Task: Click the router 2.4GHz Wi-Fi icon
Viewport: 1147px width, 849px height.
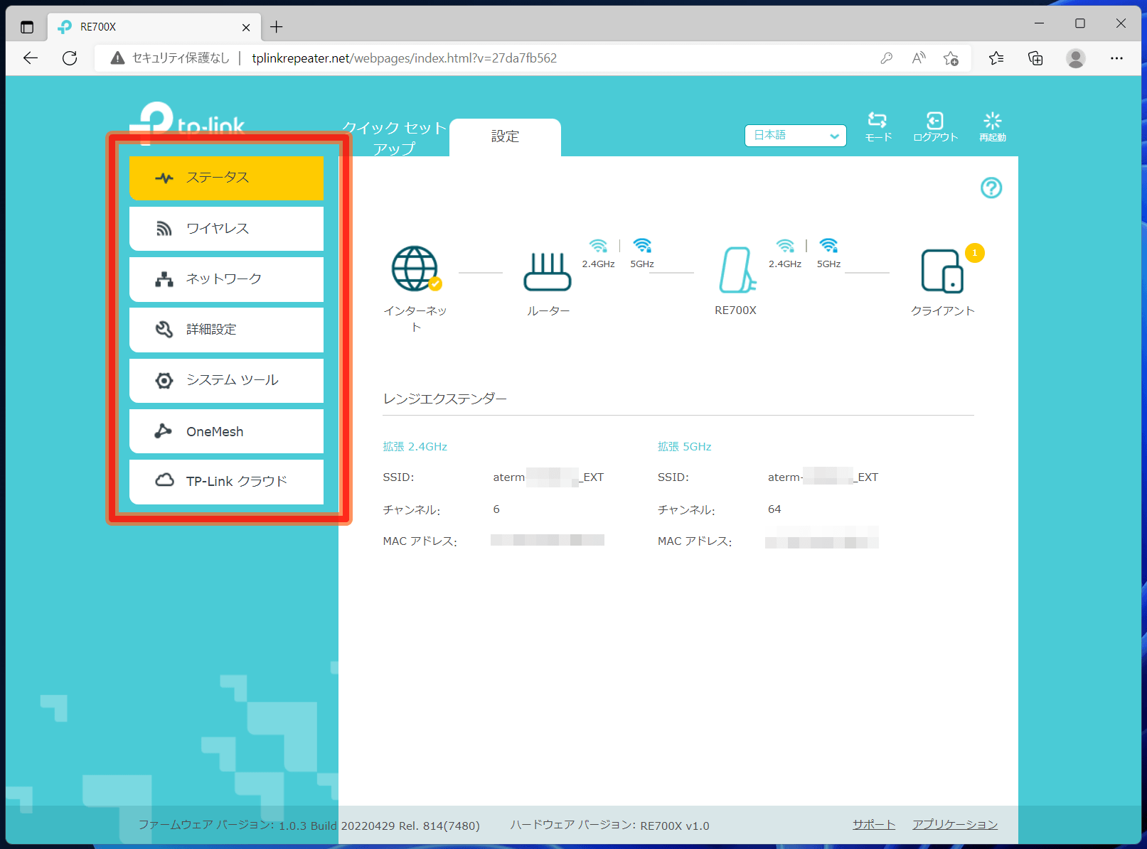Action: (599, 246)
